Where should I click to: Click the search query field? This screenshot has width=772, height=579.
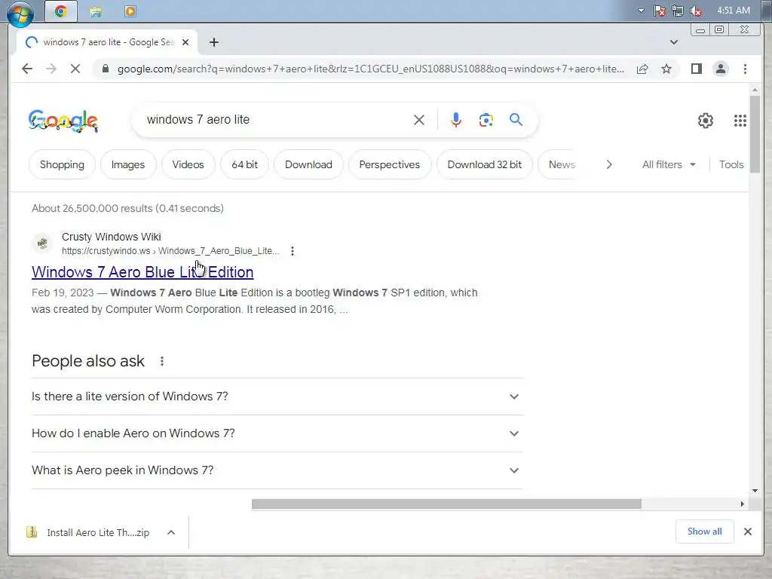click(276, 120)
